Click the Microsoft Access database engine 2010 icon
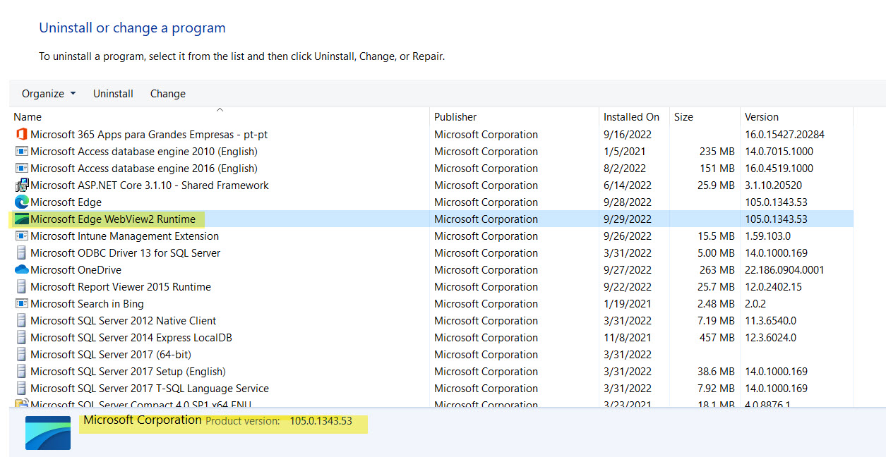The image size is (886, 457). 21,152
